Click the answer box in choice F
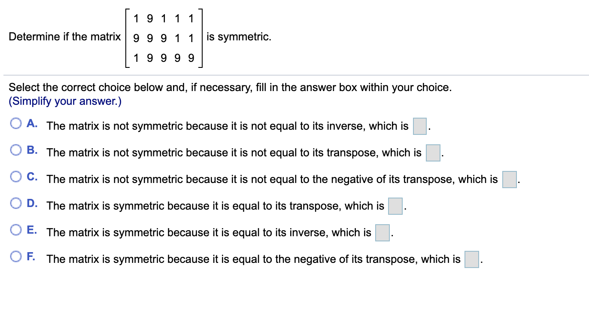The image size is (589, 323). [471, 259]
